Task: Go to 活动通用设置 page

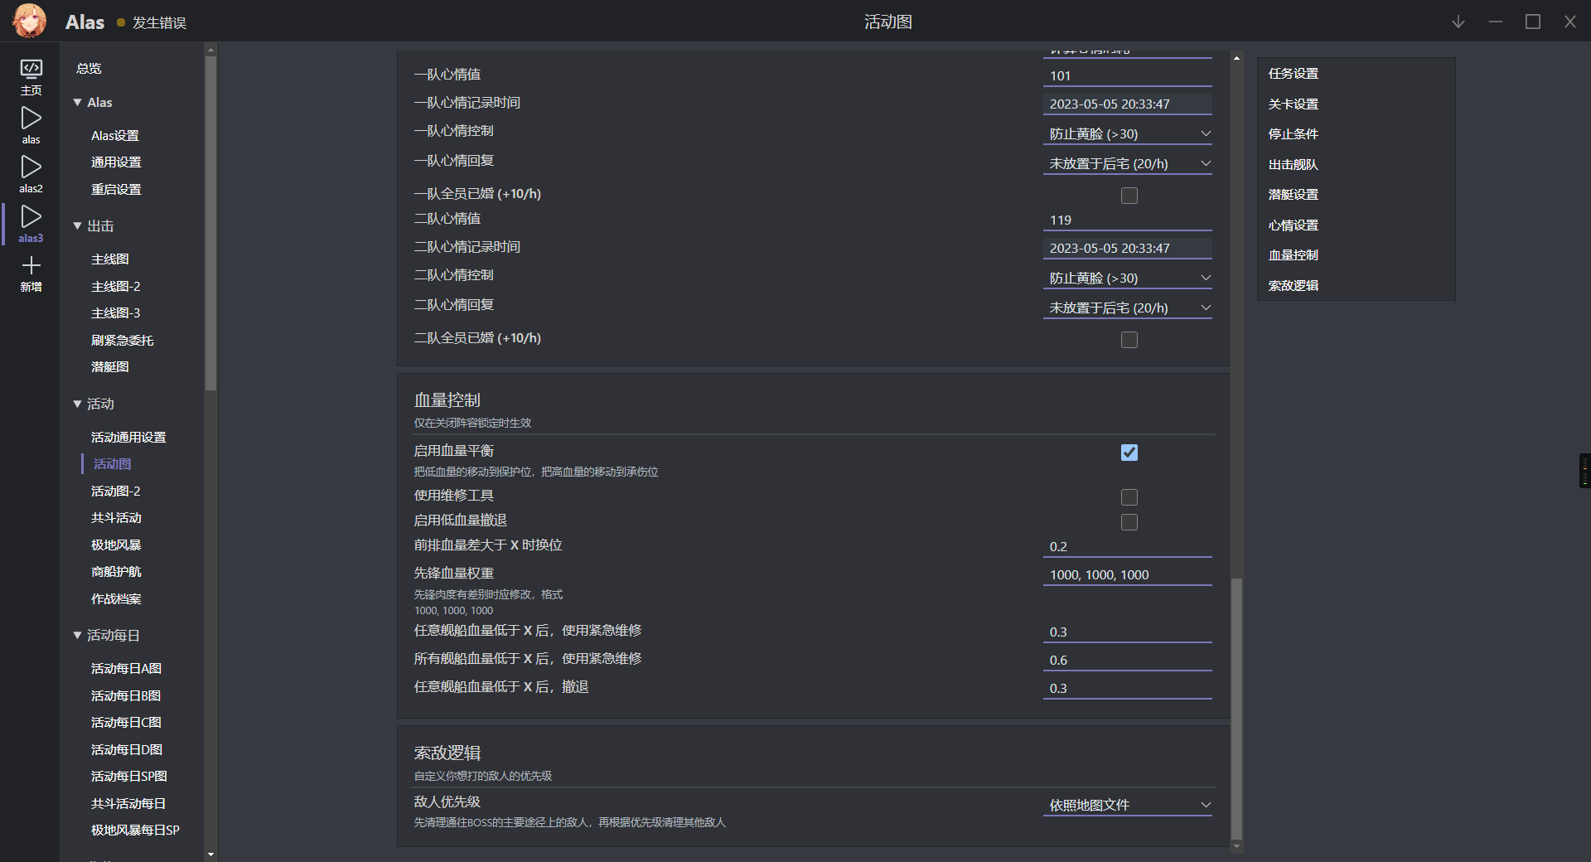Action: pos(128,437)
